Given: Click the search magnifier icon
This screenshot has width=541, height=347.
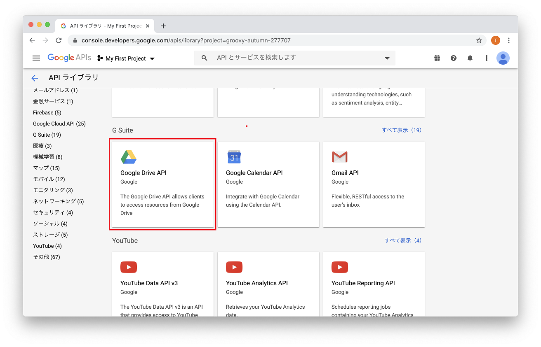Looking at the screenshot, I should pos(204,58).
